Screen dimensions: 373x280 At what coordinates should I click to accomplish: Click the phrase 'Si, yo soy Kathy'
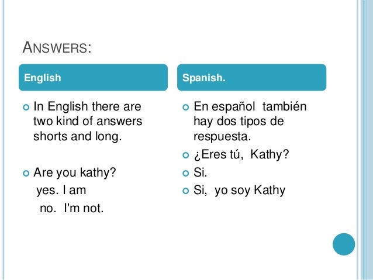tap(239, 191)
